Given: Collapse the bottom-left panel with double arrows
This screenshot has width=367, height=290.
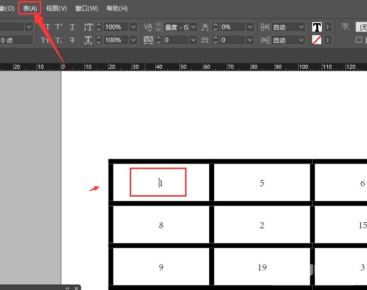Looking at the screenshot, I should [67, 288].
